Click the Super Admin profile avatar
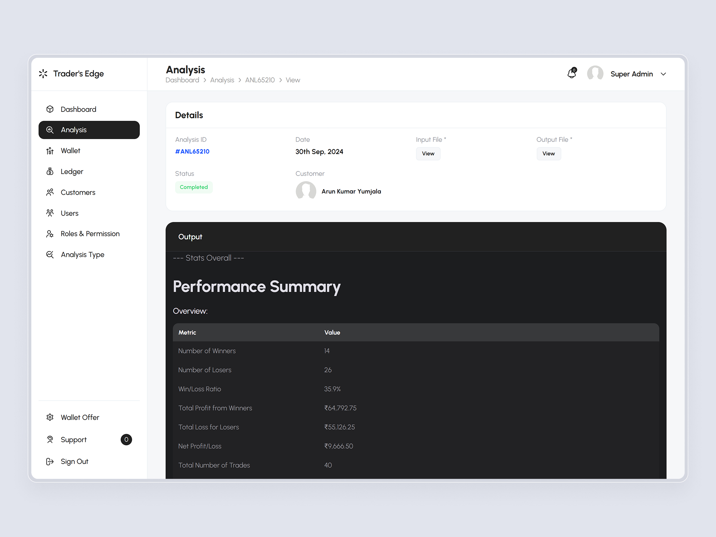The height and width of the screenshot is (537, 716). click(595, 74)
